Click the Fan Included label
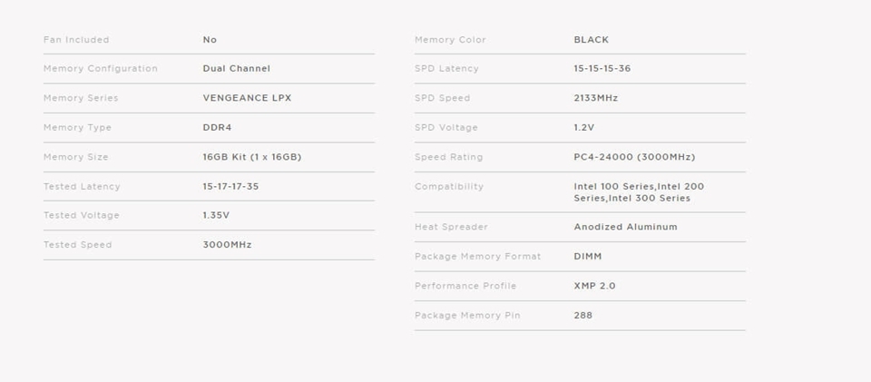 click(x=76, y=40)
